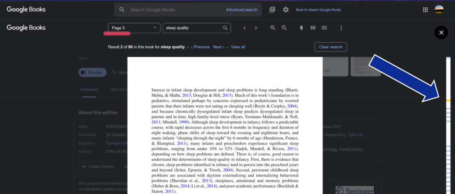Close the book viewer overlay
Screen dimensions: 455x194
441,32
